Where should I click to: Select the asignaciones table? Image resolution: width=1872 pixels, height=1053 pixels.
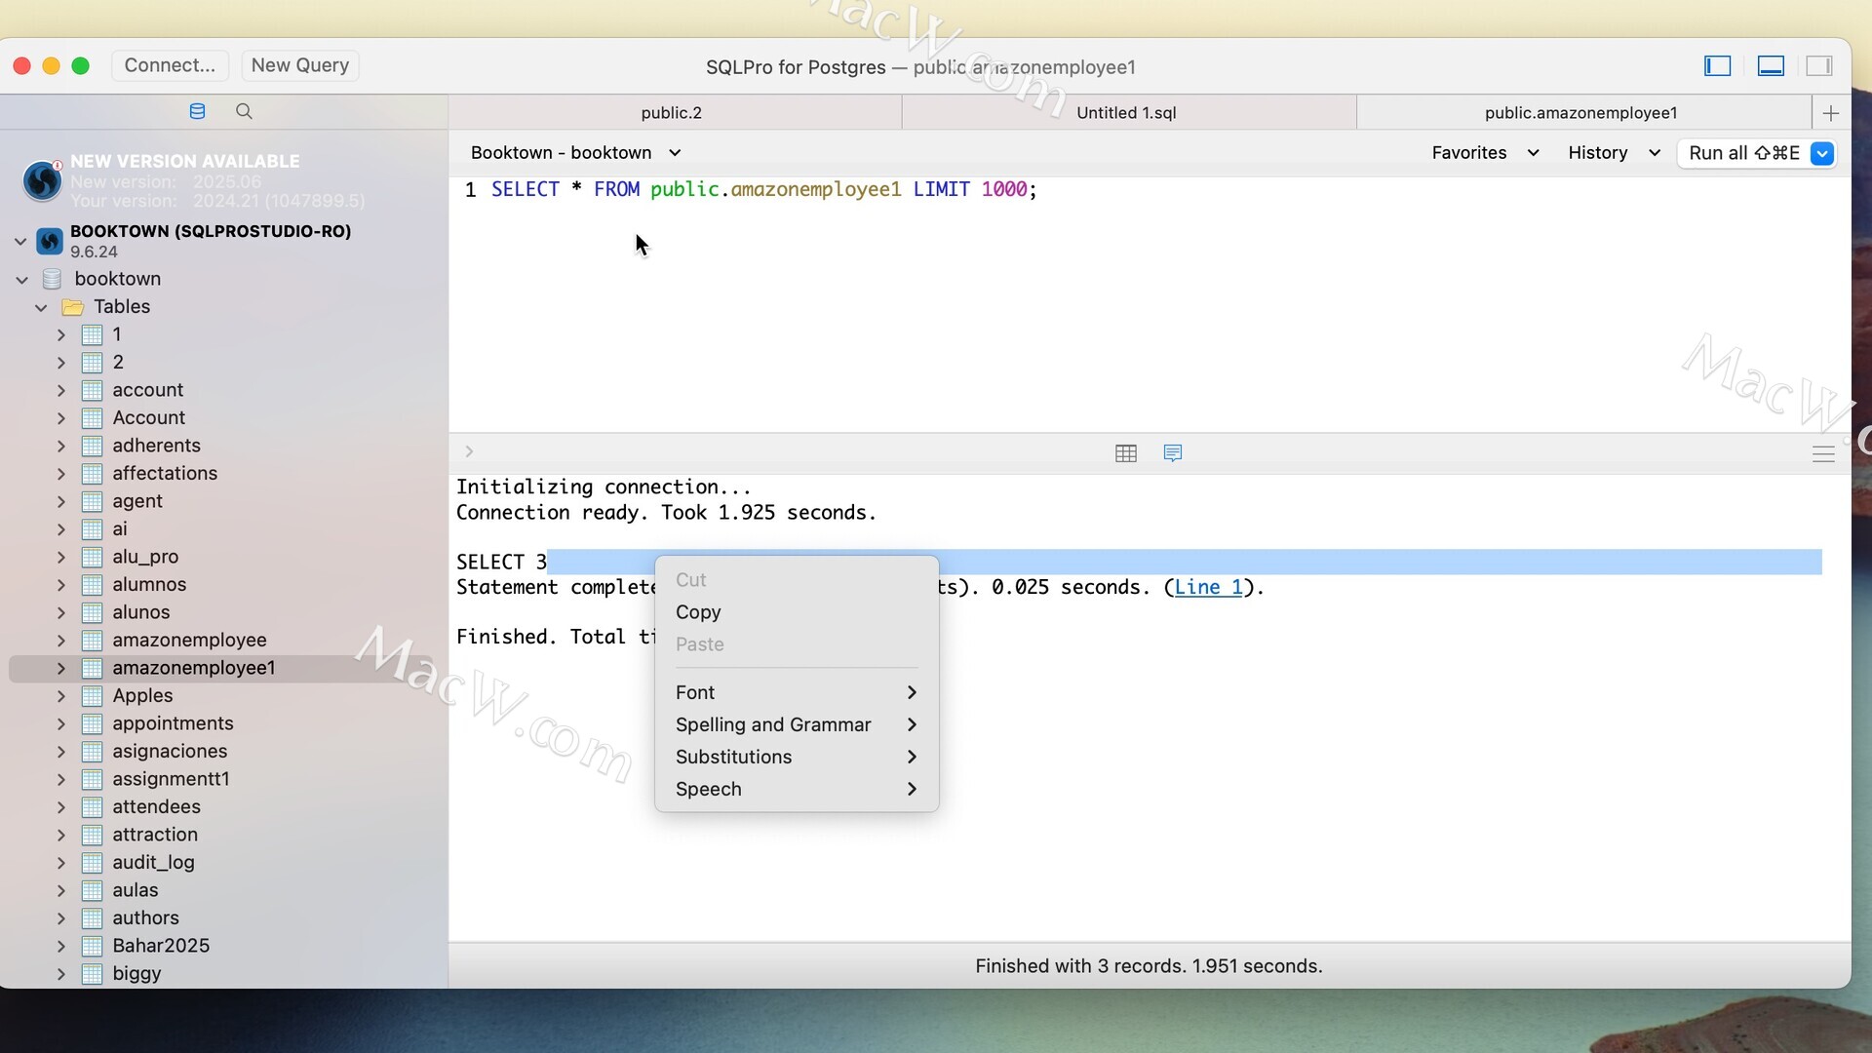coord(170,752)
